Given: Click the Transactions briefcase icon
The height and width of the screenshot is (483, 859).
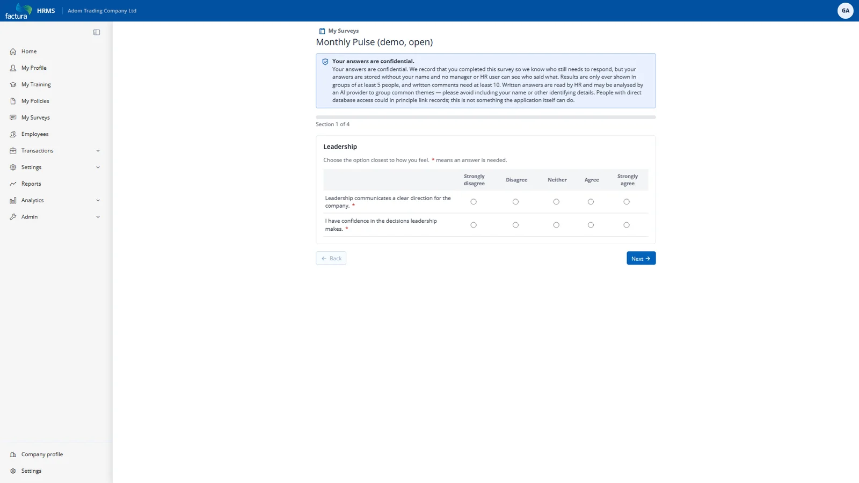Looking at the screenshot, I should pos(13,151).
